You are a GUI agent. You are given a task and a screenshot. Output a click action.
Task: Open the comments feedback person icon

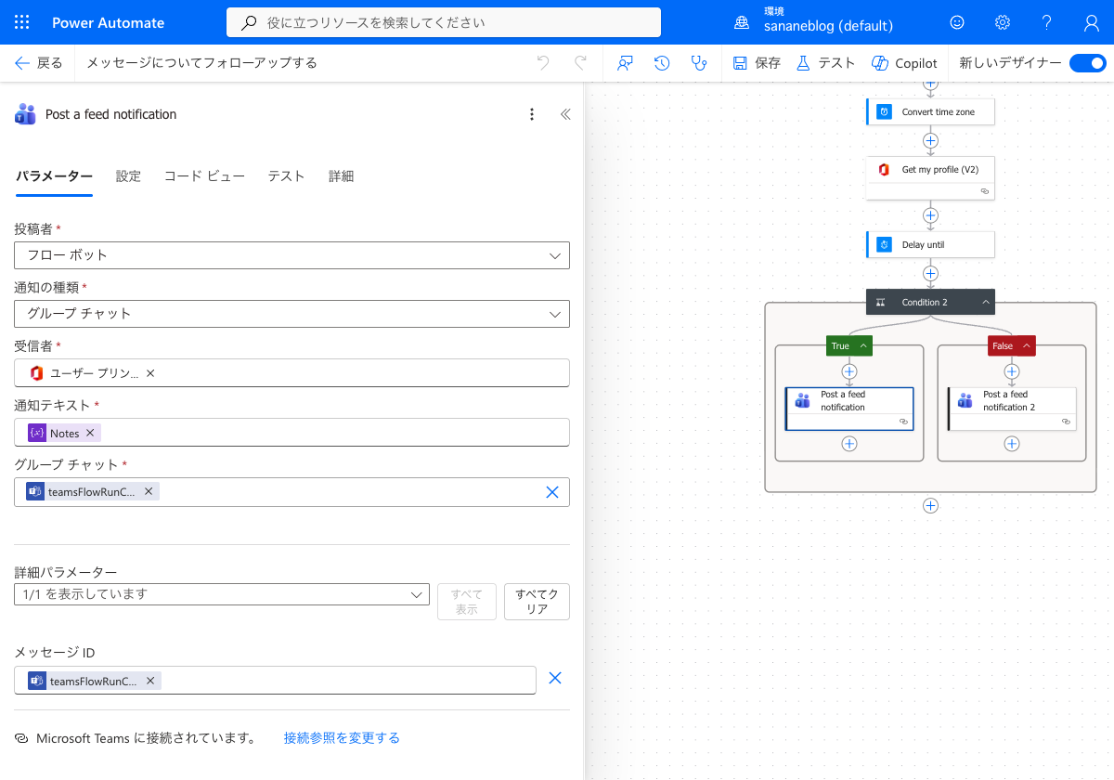(x=625, y=63)
